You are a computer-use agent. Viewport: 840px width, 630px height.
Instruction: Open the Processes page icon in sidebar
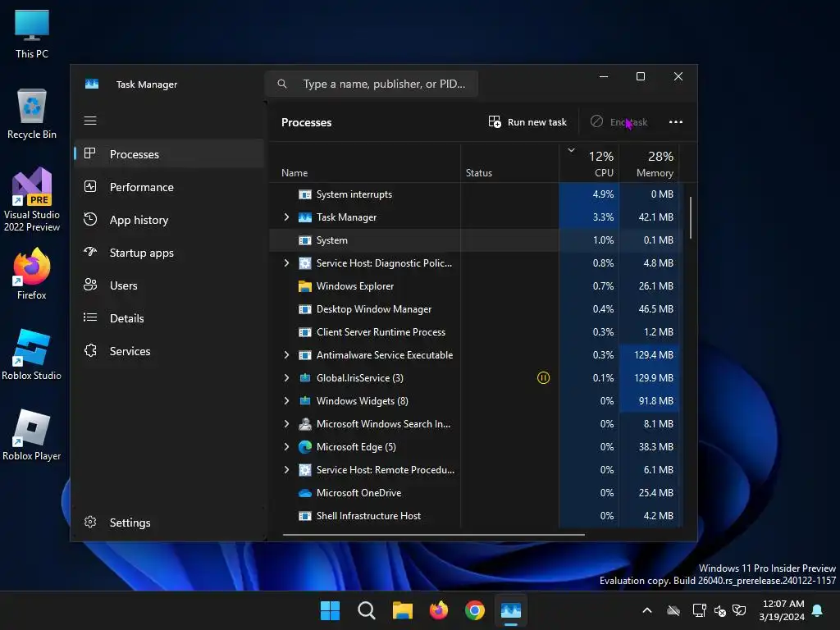click(90, 153)
